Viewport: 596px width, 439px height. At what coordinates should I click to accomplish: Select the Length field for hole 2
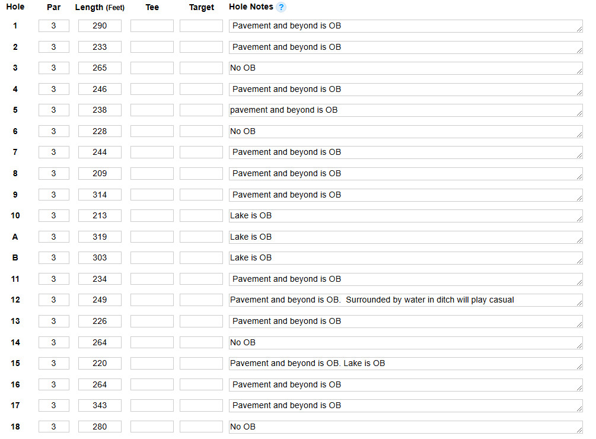(100, 47)
